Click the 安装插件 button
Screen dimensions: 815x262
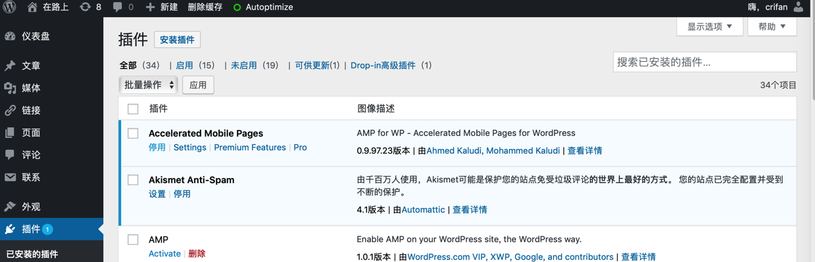[x=178, y=39]
